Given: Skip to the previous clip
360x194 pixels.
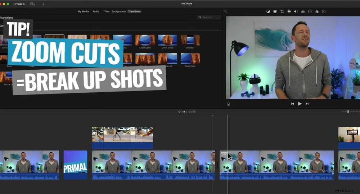Looking at the screenshot, I should click(x=292, y=104).
